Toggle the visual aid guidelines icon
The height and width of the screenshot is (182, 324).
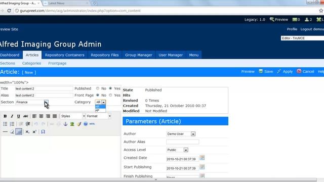[x=19, y=131]
